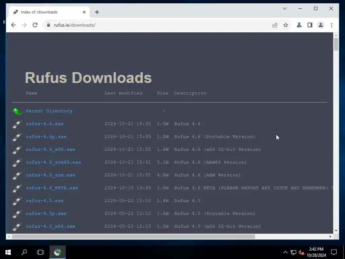Sort by the Description column header
The width and height of the screenshot is (345, 259).
190,93
